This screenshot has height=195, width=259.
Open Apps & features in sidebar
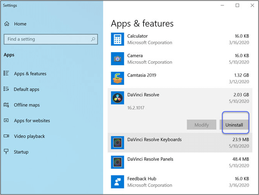[x=30, y=74]
